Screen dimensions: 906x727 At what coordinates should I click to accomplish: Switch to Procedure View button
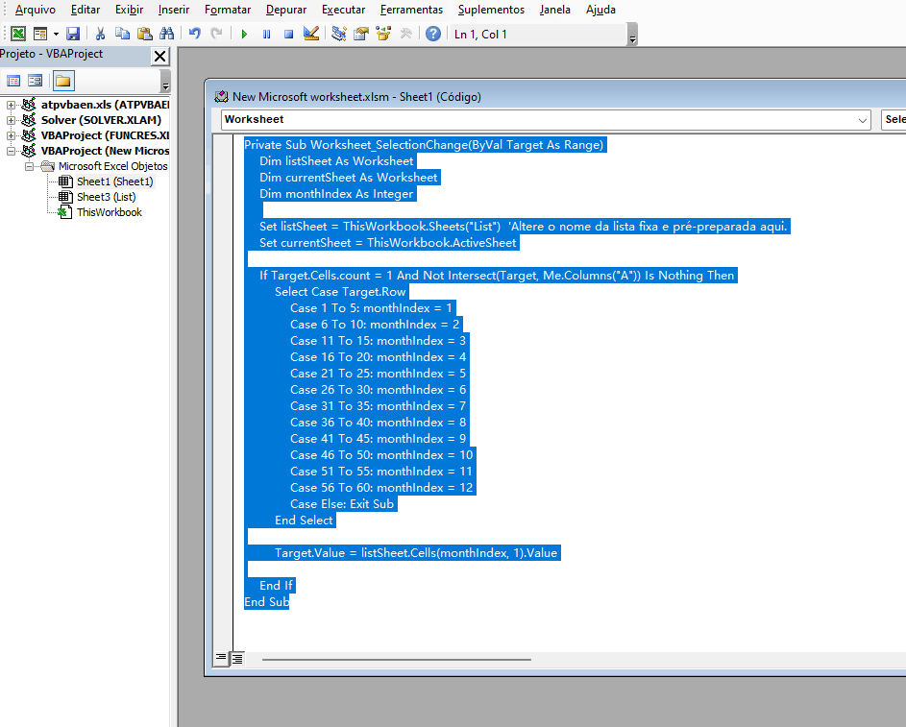point(220,658)
